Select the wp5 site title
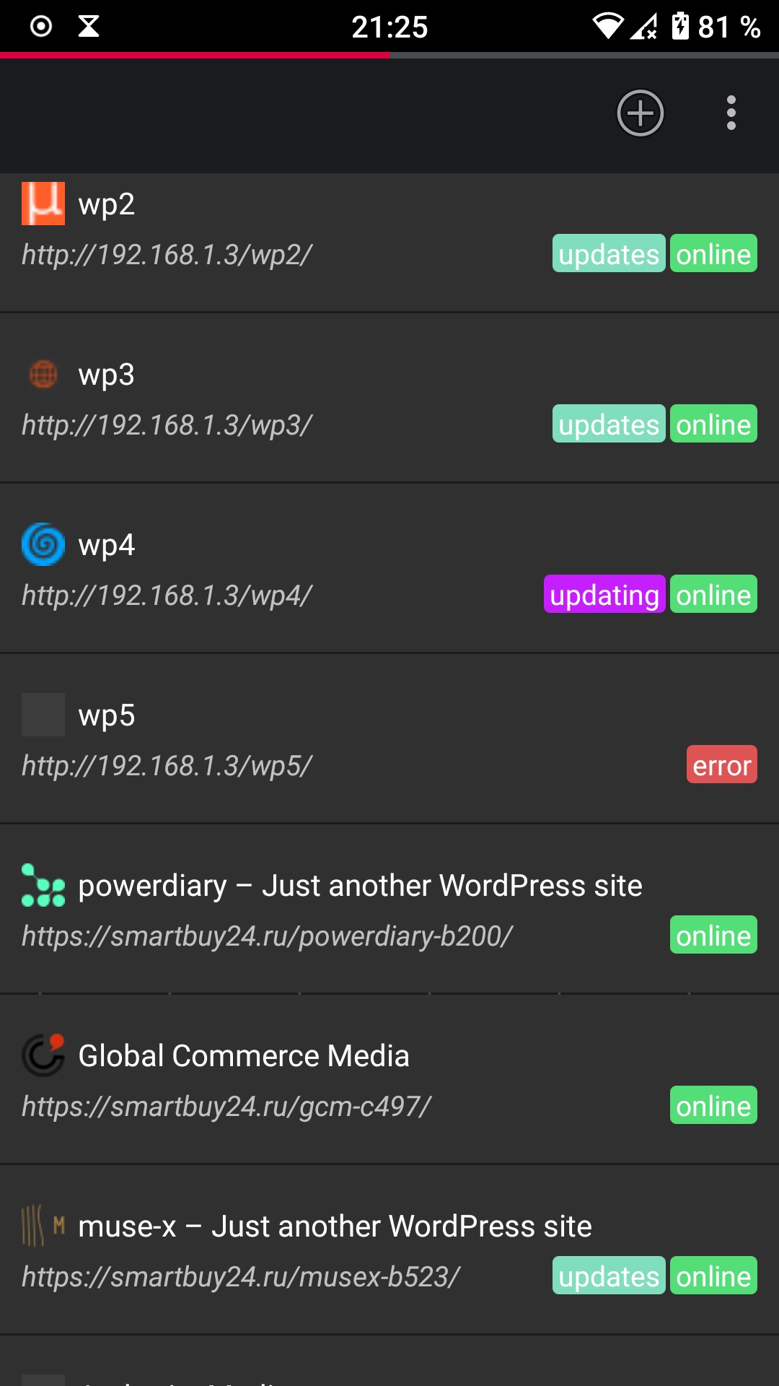Screen dimensions: 779x1386 [x=107, y=715]
